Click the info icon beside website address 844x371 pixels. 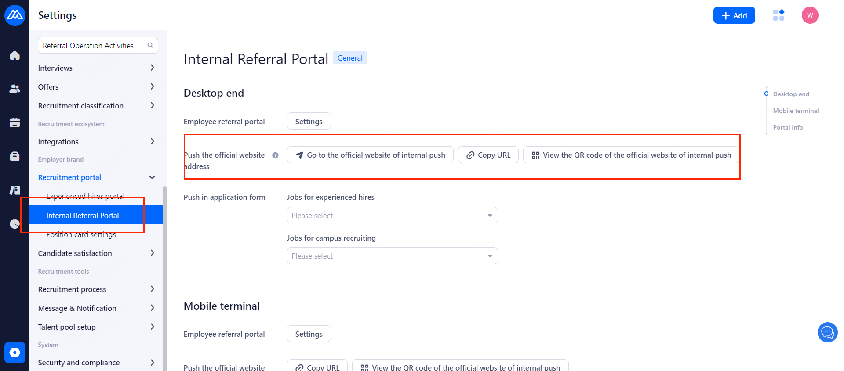tap(275, 155)
